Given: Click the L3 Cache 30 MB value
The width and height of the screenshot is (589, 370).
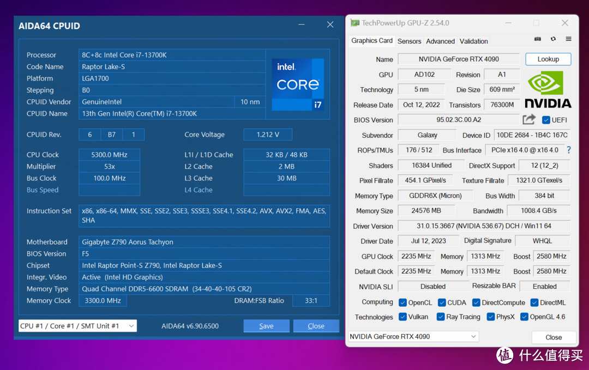Looking at the screenshot, I should click(287, 178).
